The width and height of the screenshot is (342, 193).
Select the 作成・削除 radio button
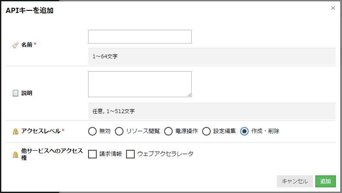click(x=244, y=131)
